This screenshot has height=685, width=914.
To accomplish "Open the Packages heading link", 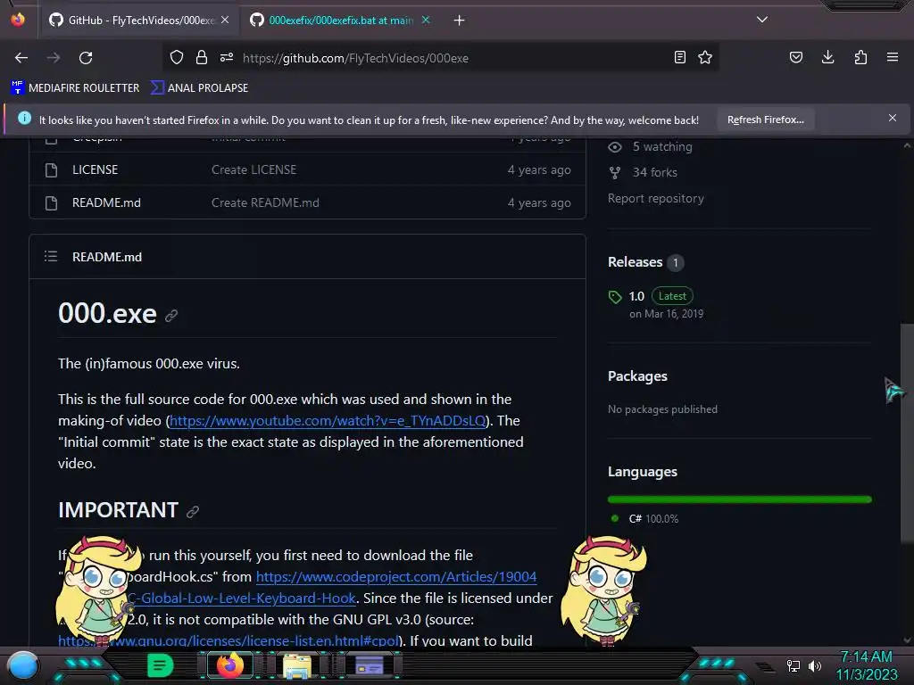I will point(637,376).
